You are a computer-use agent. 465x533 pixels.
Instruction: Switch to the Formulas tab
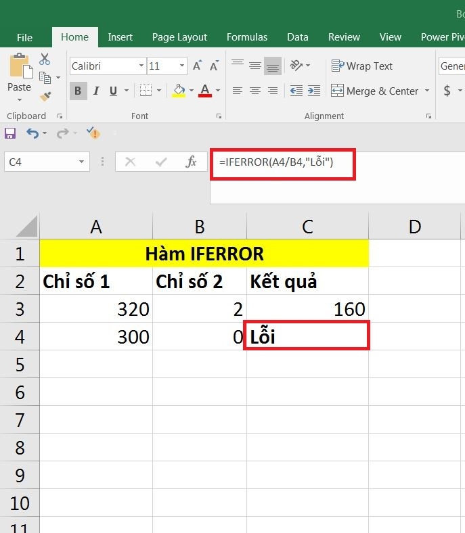(x=247, y=37)
